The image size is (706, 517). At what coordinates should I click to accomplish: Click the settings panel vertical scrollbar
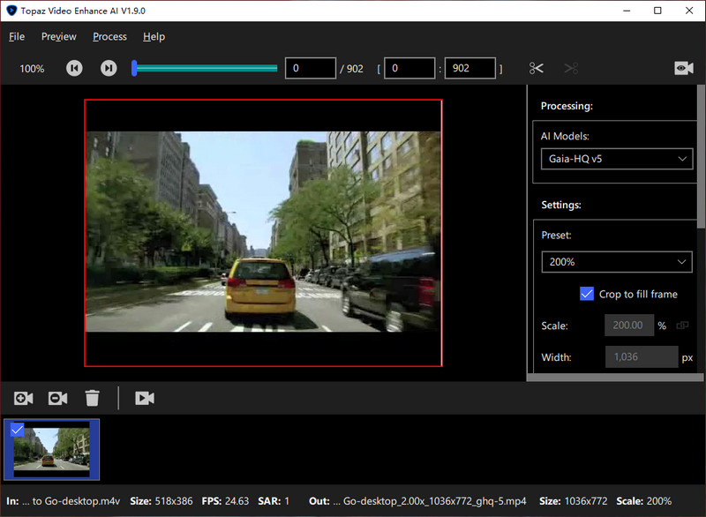pos(701,156)
